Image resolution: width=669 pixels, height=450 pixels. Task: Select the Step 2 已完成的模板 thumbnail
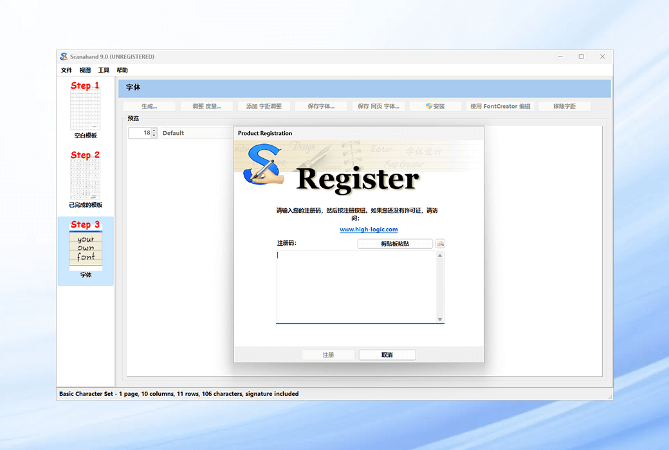[x=86, y=179]
